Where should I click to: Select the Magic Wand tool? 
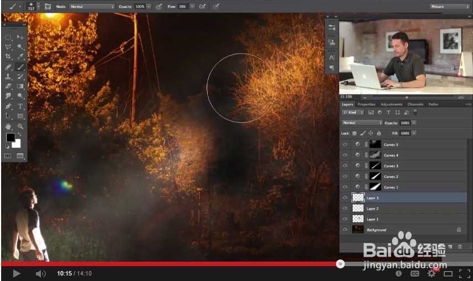[x=20, y=47]
